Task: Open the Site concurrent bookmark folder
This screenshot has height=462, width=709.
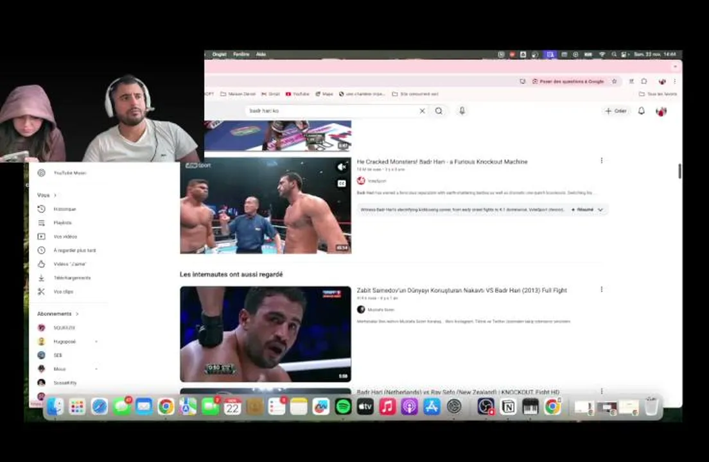Action: [415, 94]
